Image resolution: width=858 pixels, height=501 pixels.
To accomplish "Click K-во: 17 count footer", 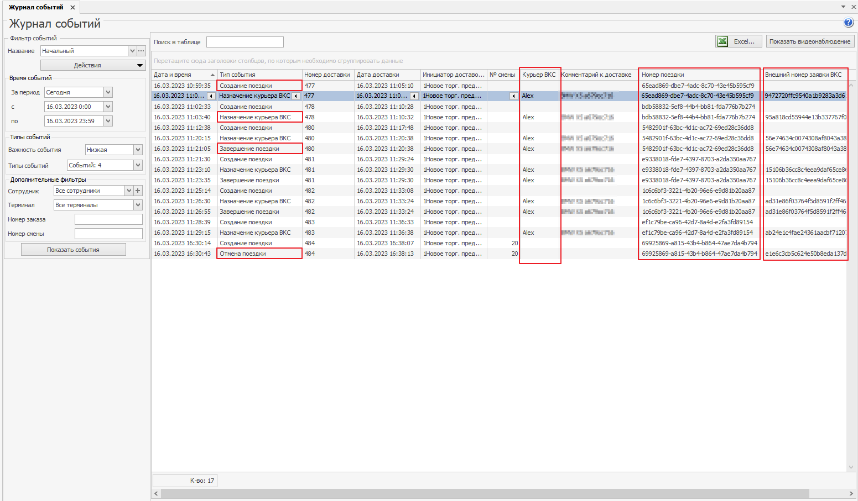I will (185, 481).
